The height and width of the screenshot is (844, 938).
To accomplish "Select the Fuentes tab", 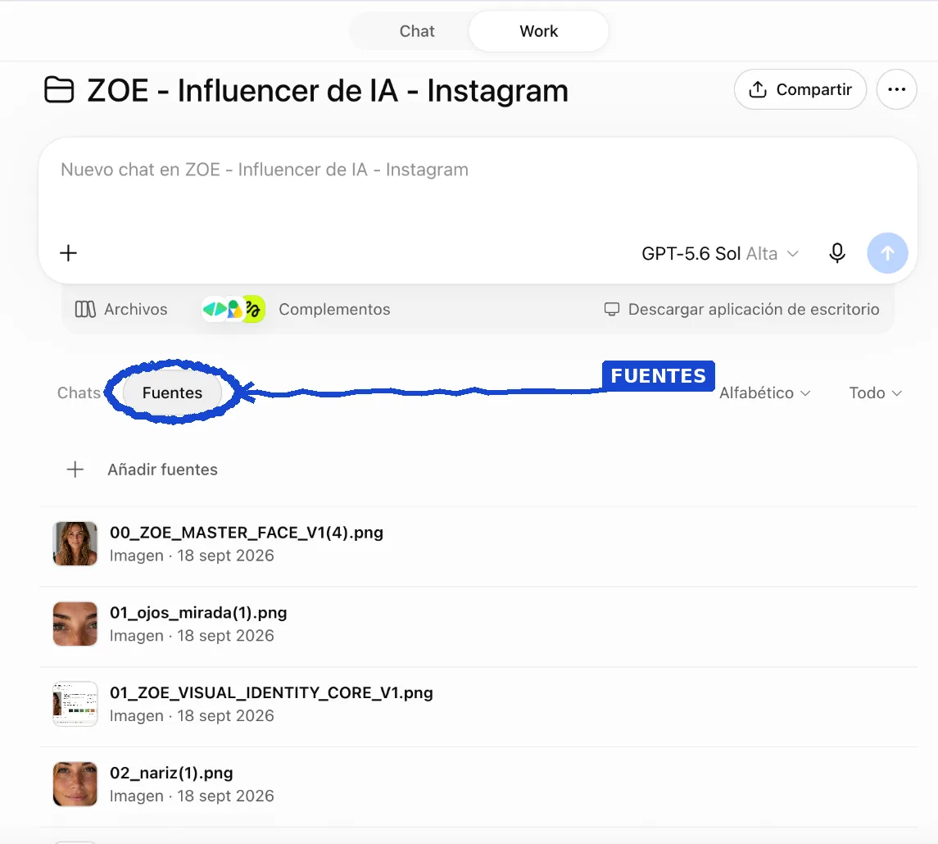I will 172,393.
